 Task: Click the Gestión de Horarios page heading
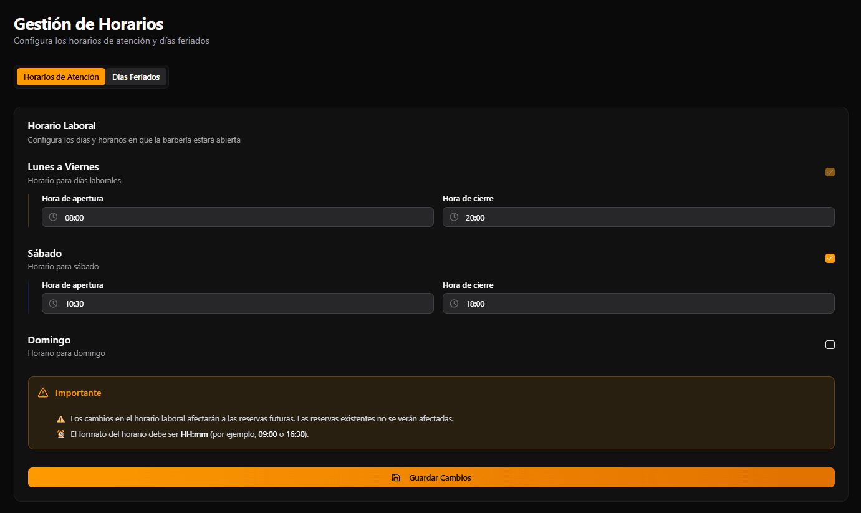(89, 24)
